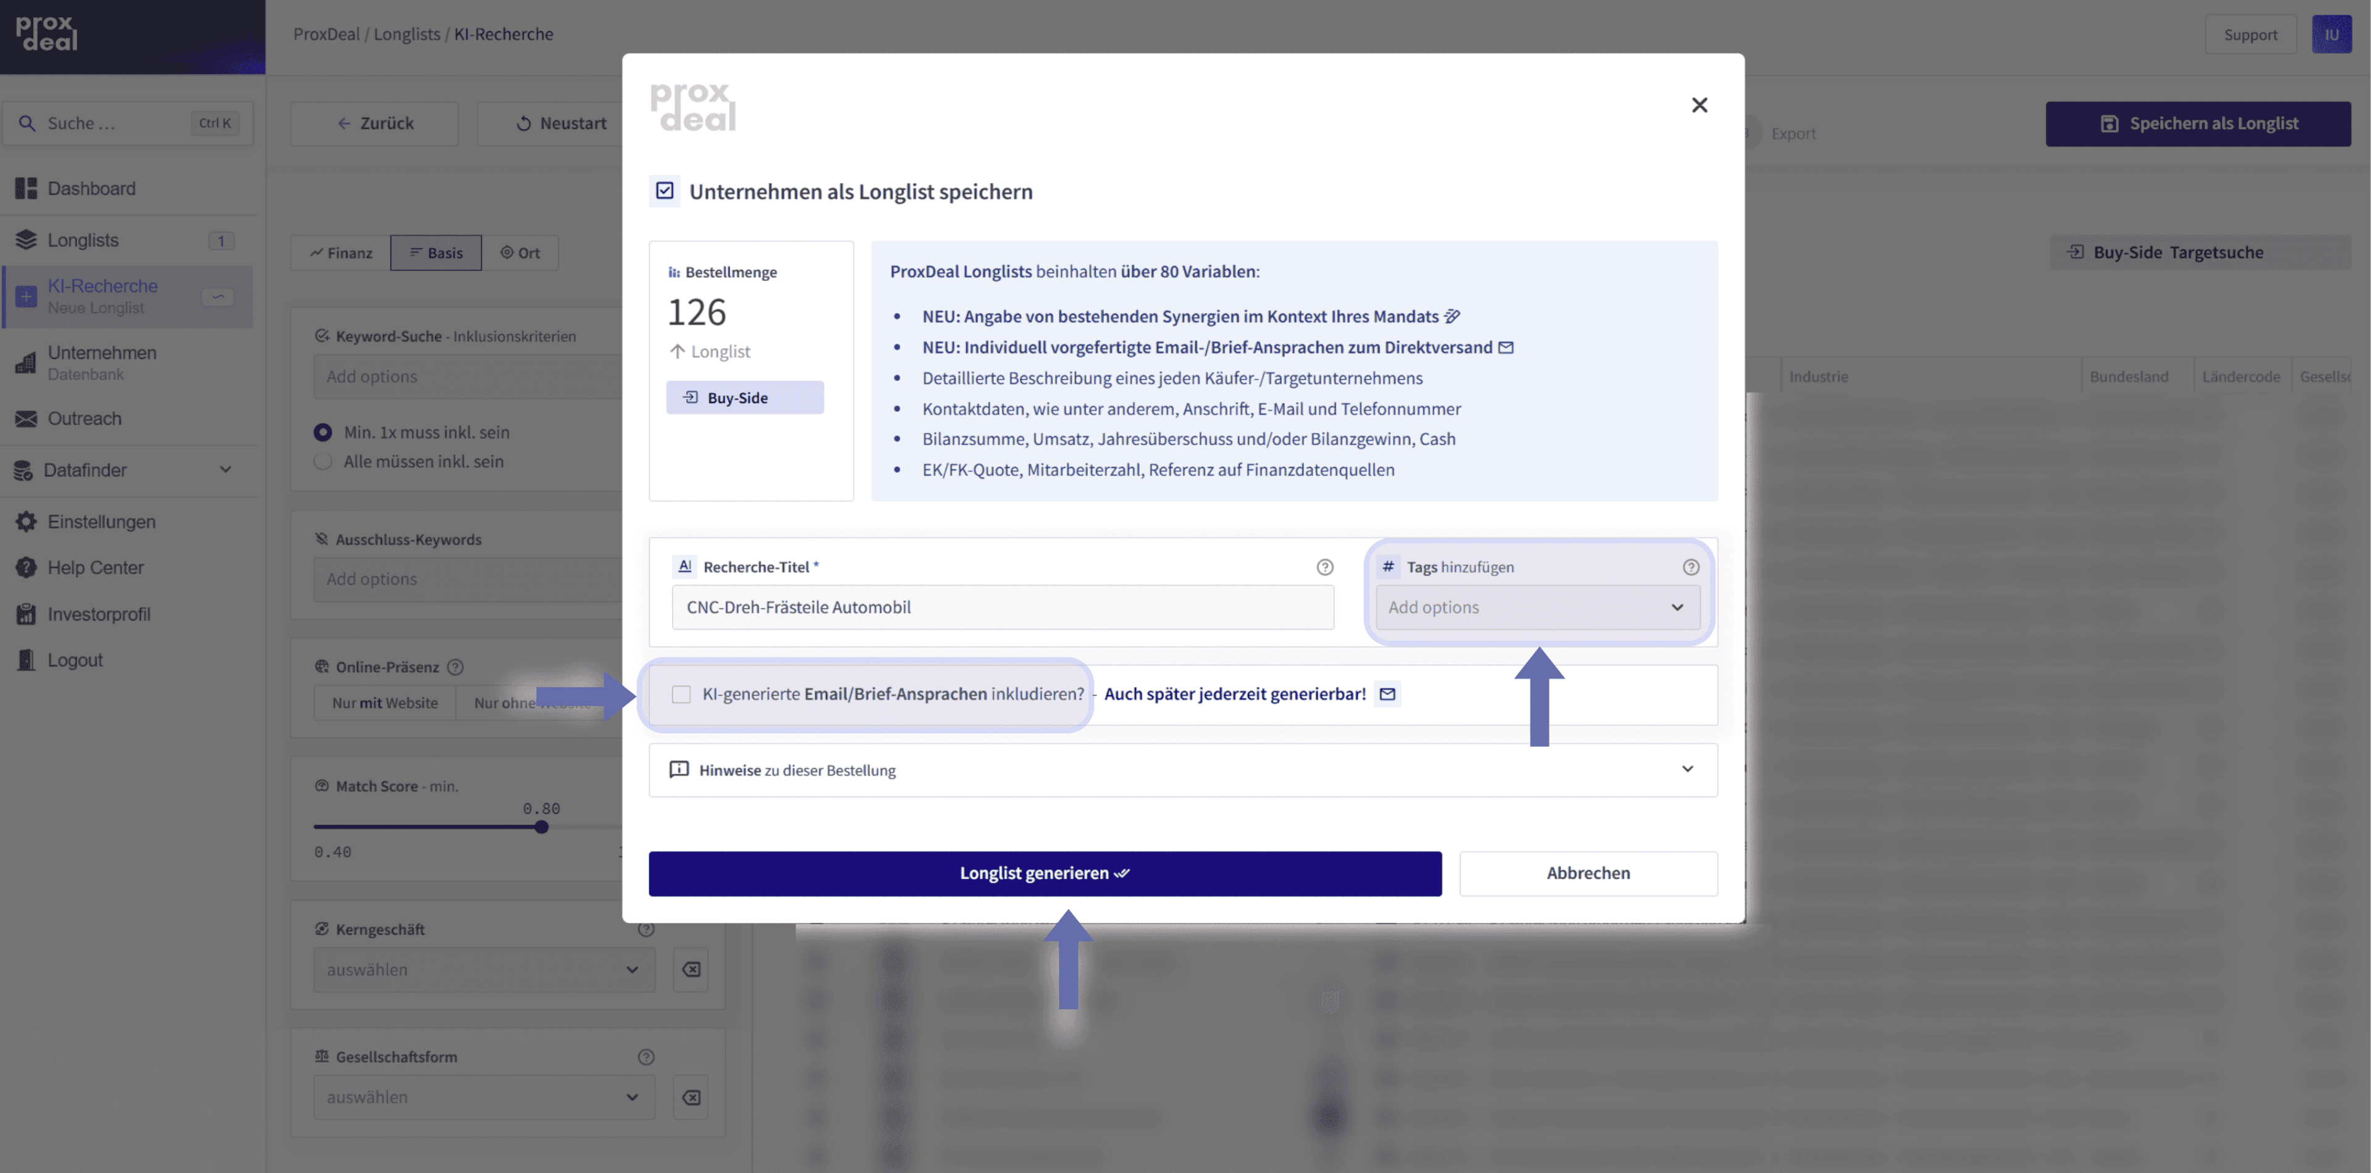2372x1173 pixels.
Task: Switch to the Ort tab
Action: pos(519,252)
